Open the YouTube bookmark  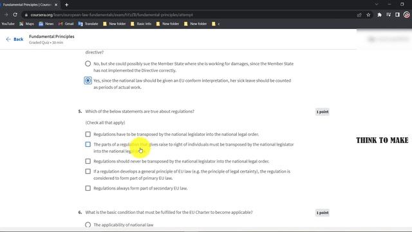8,24
